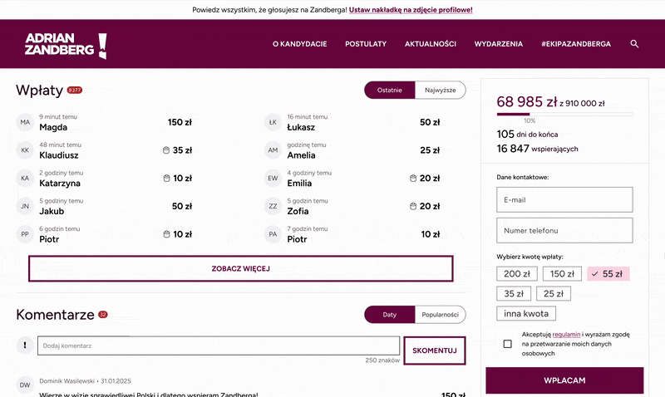This screenshot has height=397, width=665.
Task: Click recurring-payment icon next to Katarzyna's 10 zł
Action: click(x=167, y=179)
